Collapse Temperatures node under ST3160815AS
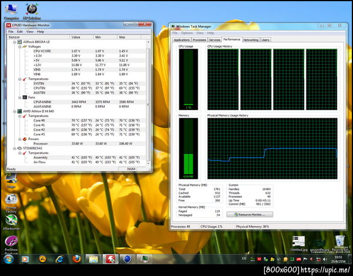The height and width of the screenshot is (276, 353). coord(19,153)
